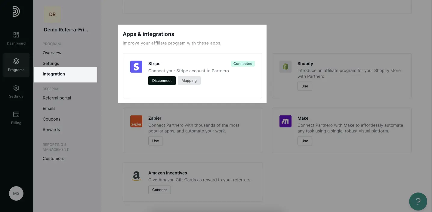Open the Billing section
This screenshot has height=212, width=432.
(x=16, y=118)
